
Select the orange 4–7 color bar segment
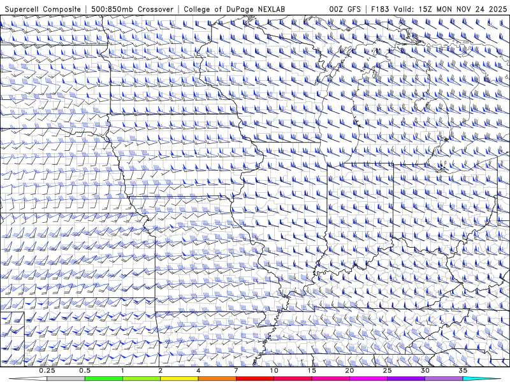point(217,379)
